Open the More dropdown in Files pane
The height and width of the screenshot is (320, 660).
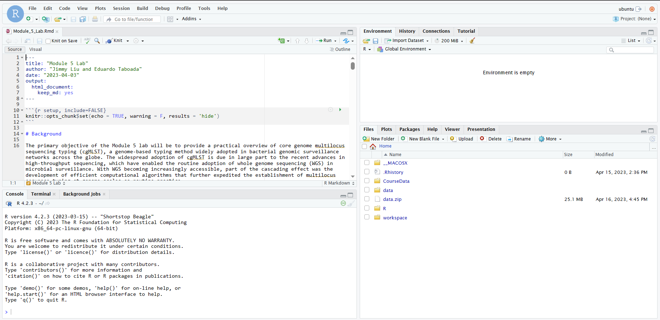550,139
